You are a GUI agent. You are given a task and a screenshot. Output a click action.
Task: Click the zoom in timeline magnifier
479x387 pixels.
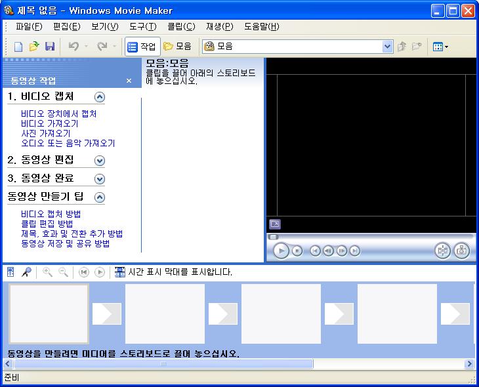[x=47, y=272]
